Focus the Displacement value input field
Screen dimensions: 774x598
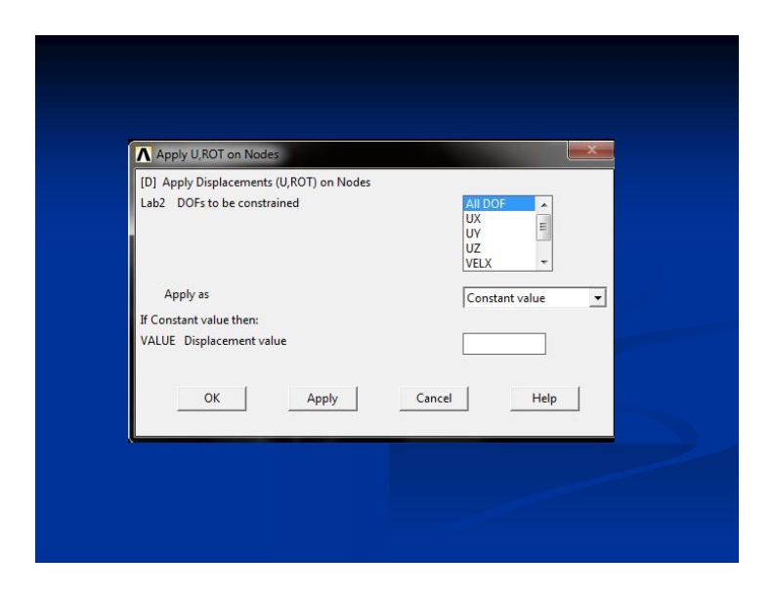(503, 344)
